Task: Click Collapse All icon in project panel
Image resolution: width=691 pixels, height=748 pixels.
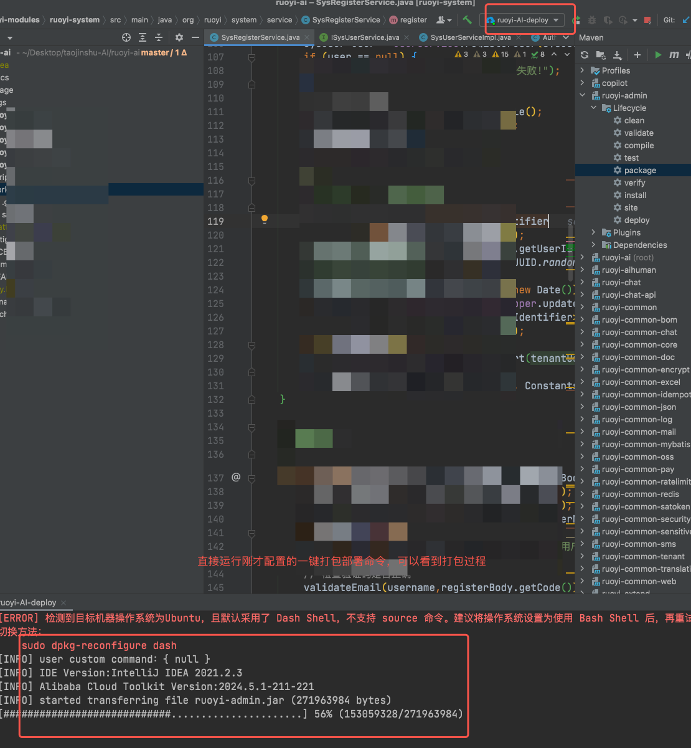Action: 159,37
